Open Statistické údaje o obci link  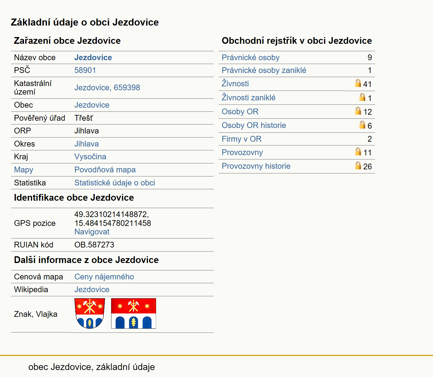pyautogui.click(x=115, y=183)
